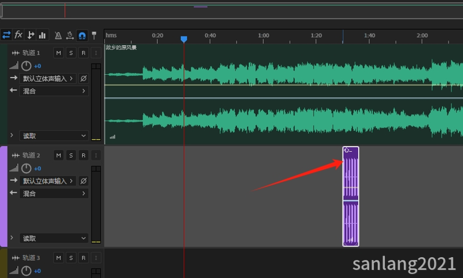The height and width of the screenshot is (278, 463).
Task: Click the marker pin icon in toolbar
Action: pyautogui.click(x=94, y=35)
